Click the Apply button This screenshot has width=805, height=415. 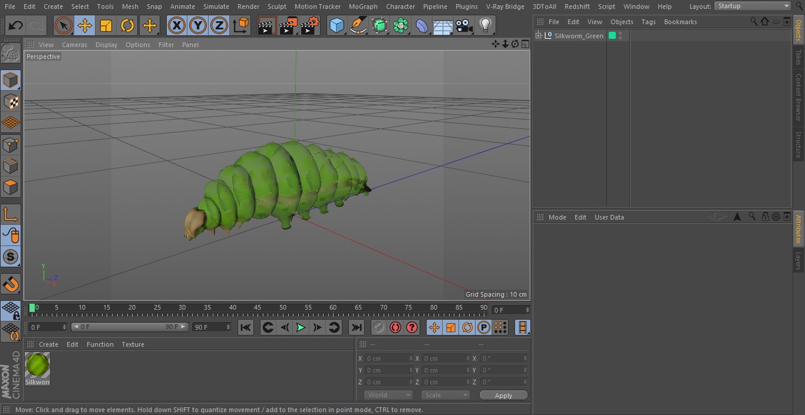pos(503,396)
